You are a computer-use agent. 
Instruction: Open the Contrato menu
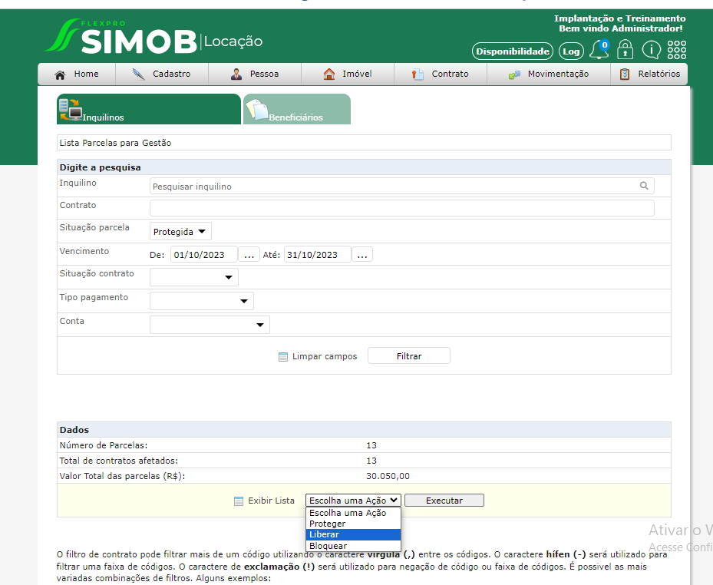click(441, 74)
